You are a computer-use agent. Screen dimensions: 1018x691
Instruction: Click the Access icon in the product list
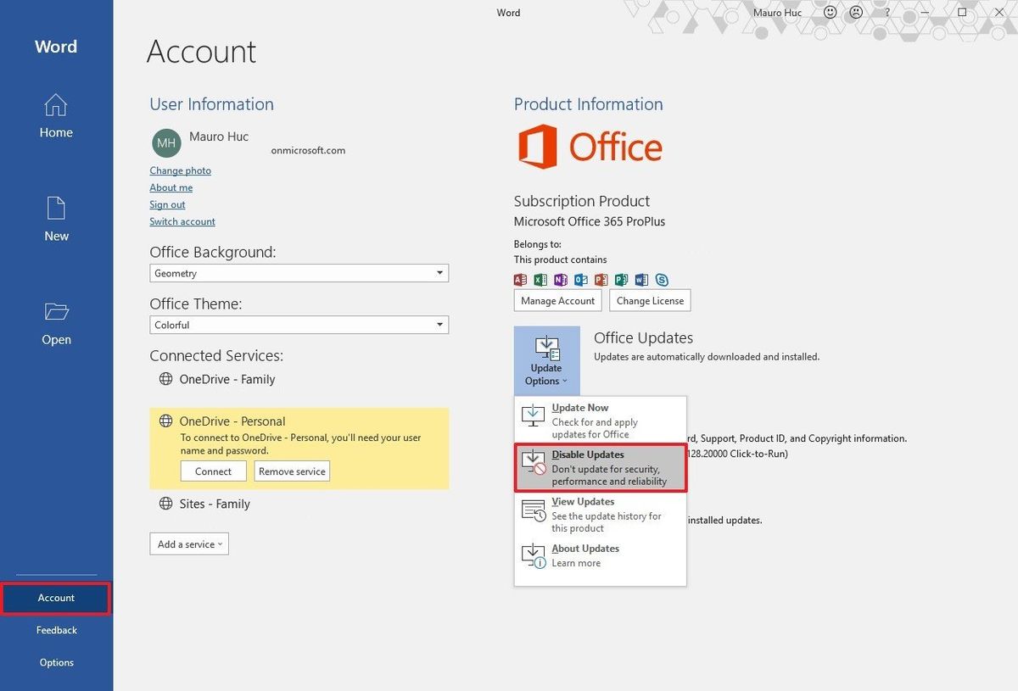pos(521,279)
